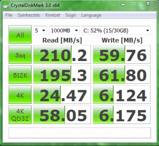Image resolution: width=159 pixels, height=146 pixels.
Task: Click the 4K write result 6.124
Action: 122,95
